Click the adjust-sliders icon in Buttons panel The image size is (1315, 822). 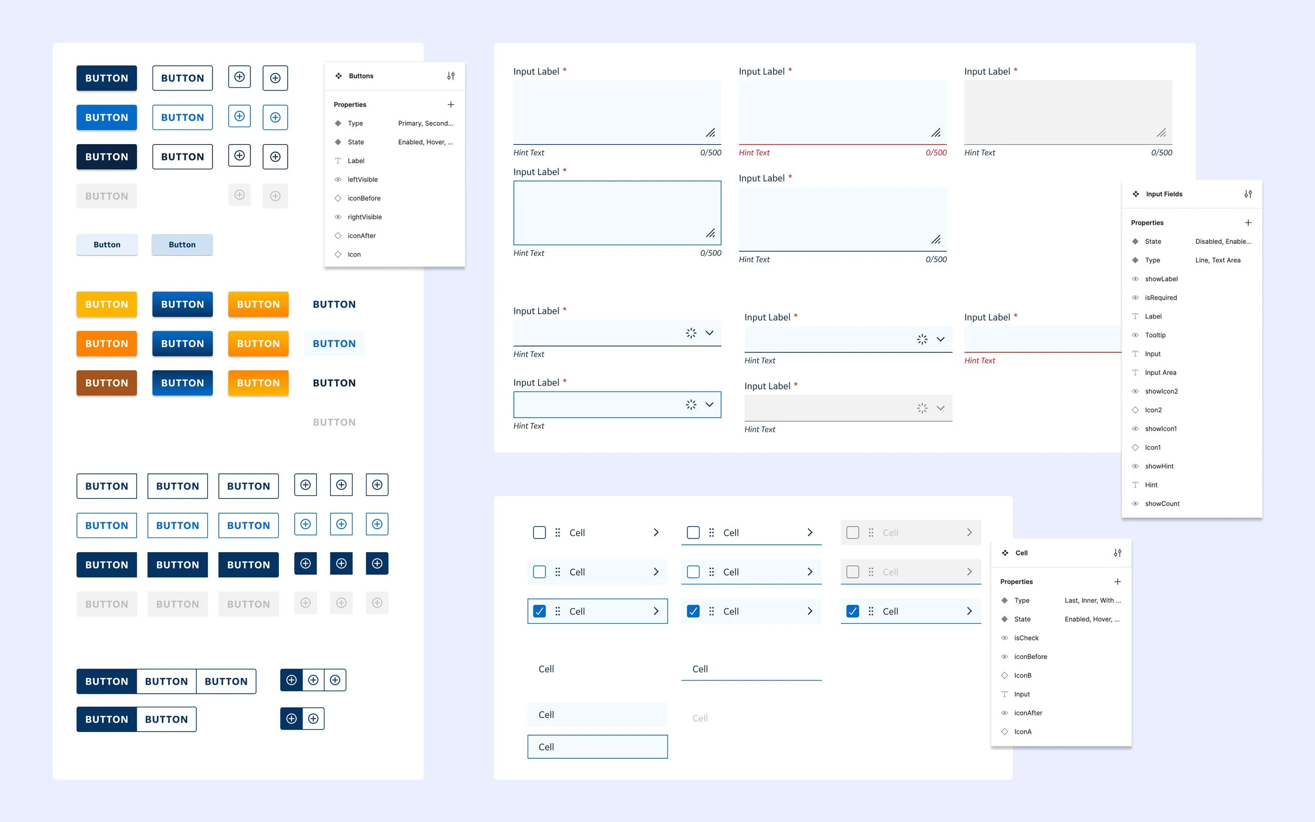[451, 76]
